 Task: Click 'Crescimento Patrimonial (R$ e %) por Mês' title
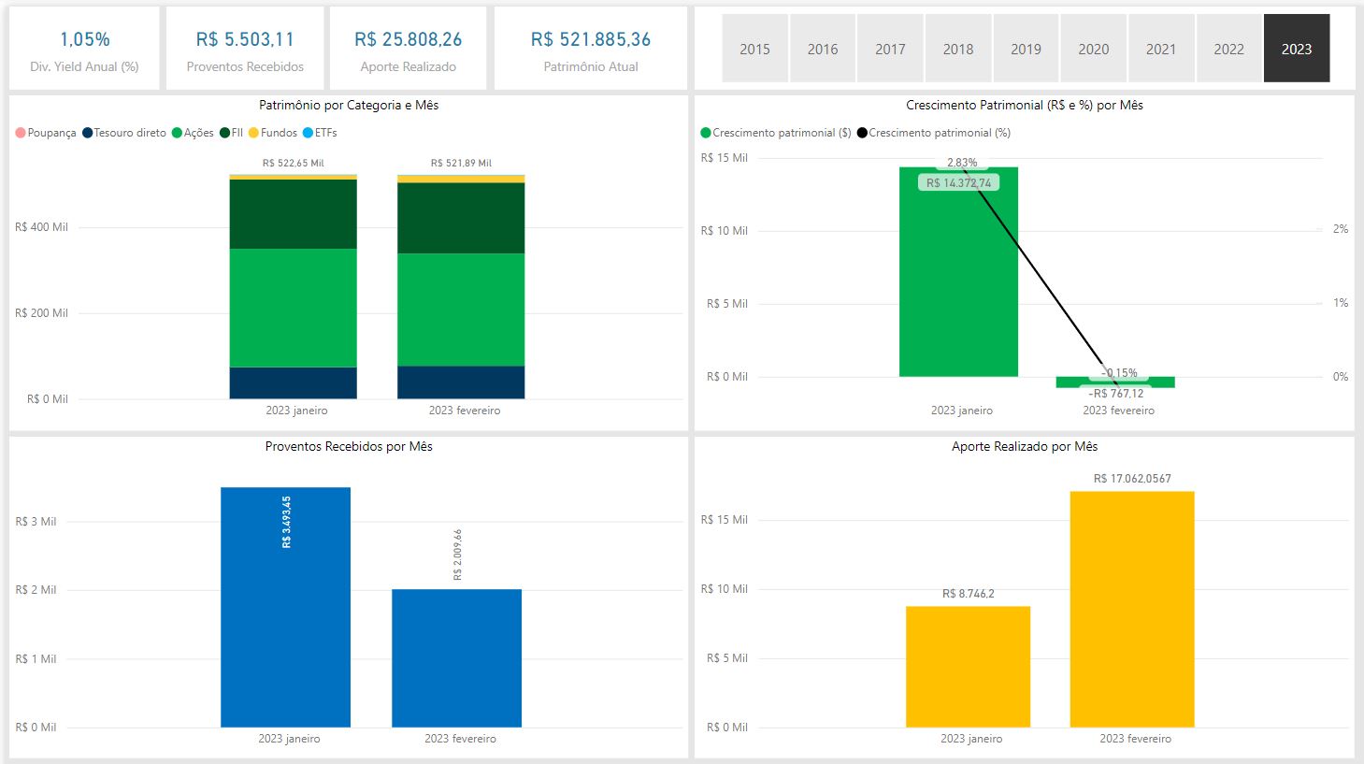[1025, 105]
